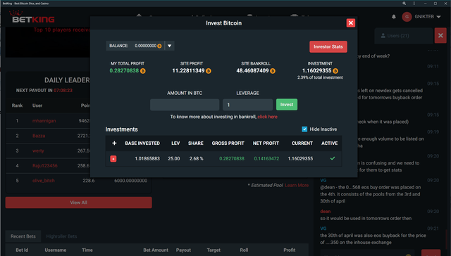
Task: Focus the Amount in BTC field
Action: 185,105
